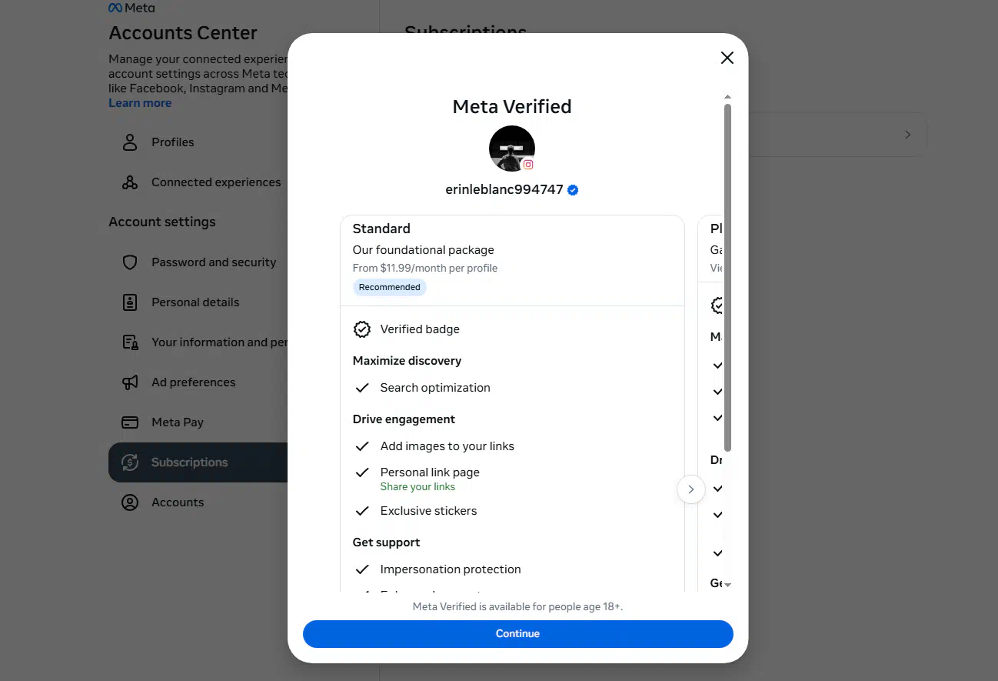Click the text Our foundational package
This screenshot has width=998, height=681.
point(423,250)
